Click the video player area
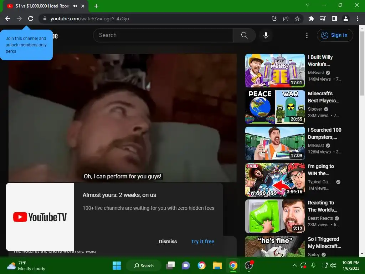365x274 pixels. tap(123, 118)
